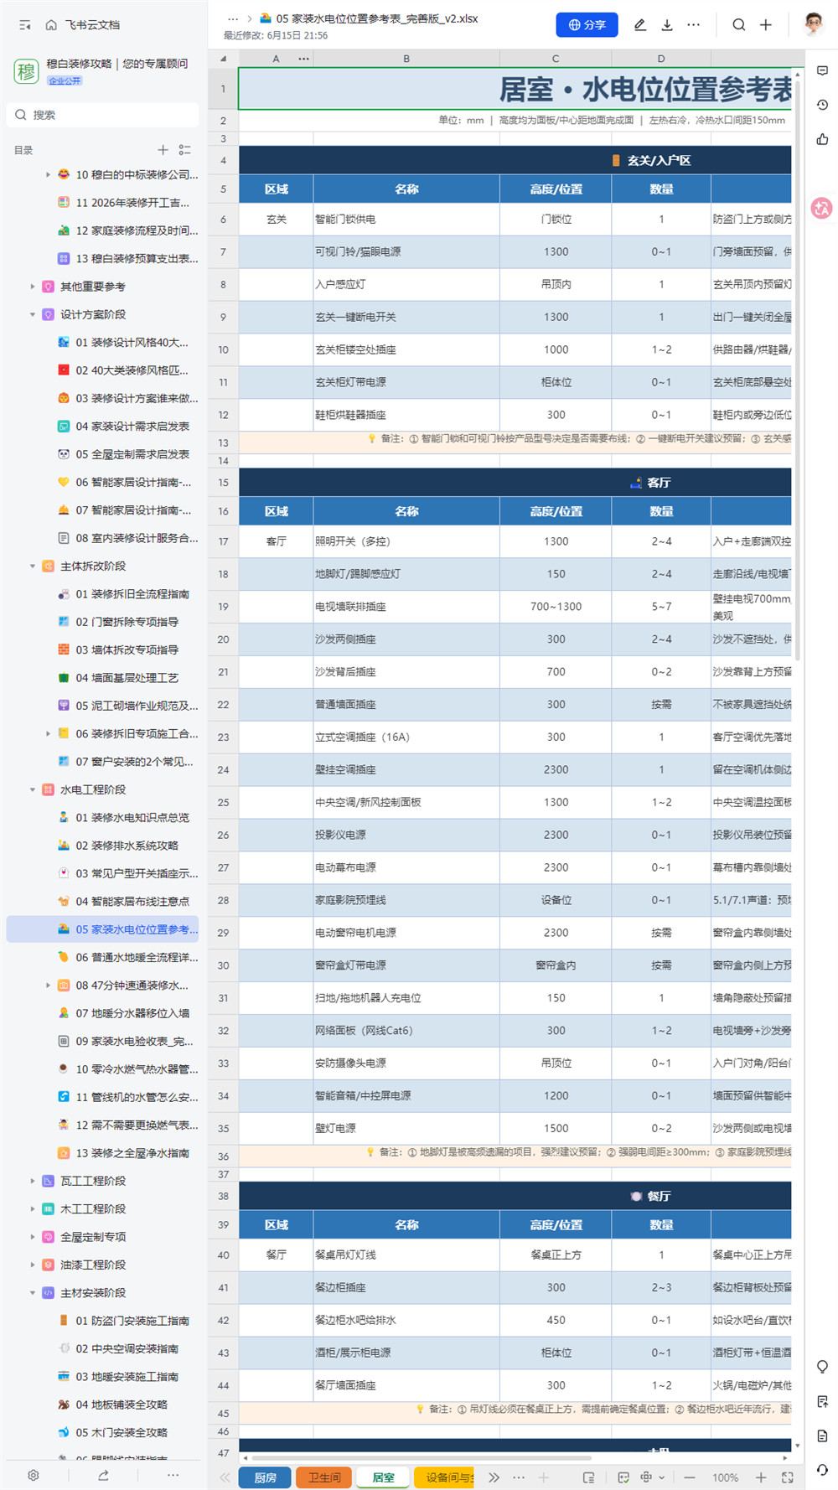Click the pink translate assistant icon

click(822, 209)
